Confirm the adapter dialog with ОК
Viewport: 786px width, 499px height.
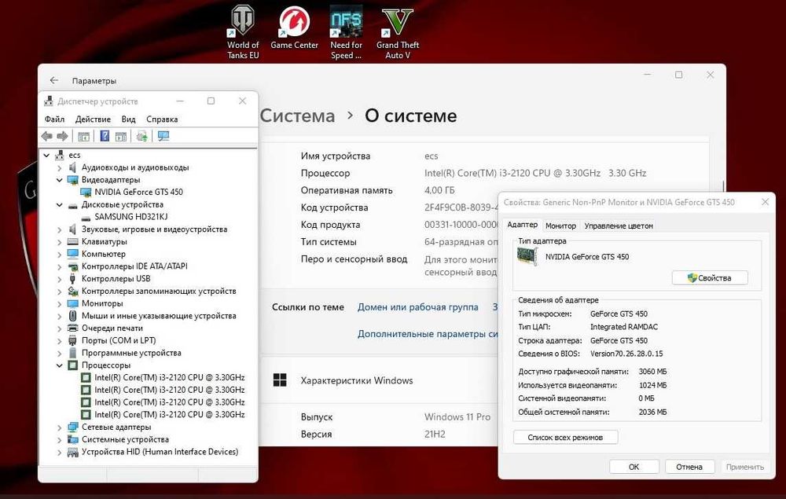tap(634, 467)
